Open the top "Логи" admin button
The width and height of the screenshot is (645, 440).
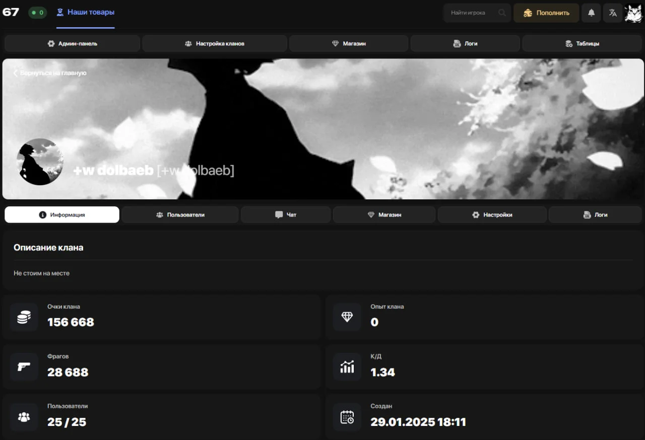pyautogui.click(x=465, y=44)
